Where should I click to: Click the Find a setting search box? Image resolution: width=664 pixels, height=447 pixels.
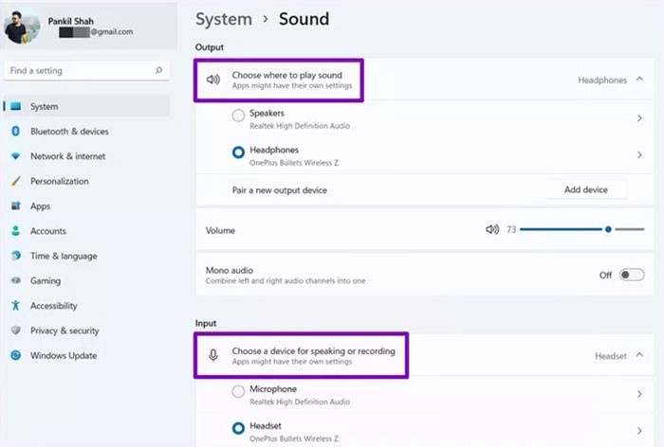[x=81, y=70]
